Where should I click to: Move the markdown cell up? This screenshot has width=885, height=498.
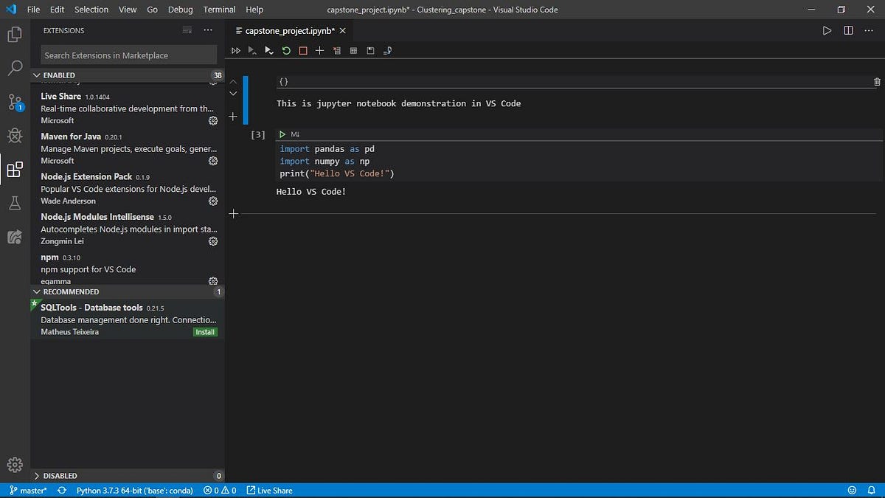233,82
